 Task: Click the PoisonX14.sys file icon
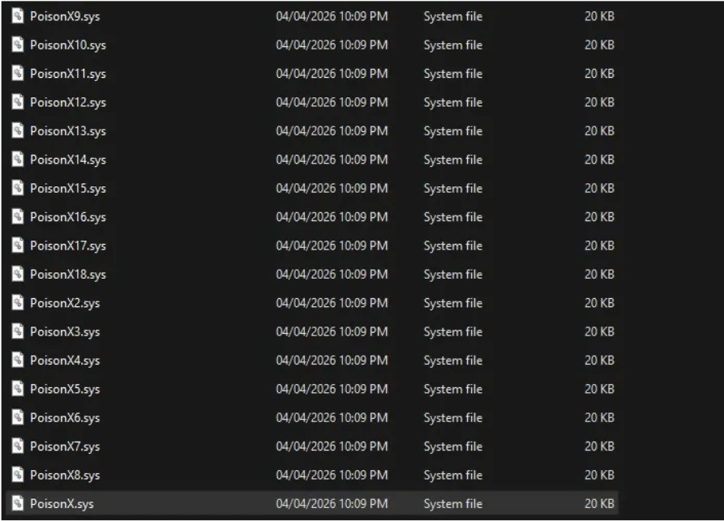18,160
